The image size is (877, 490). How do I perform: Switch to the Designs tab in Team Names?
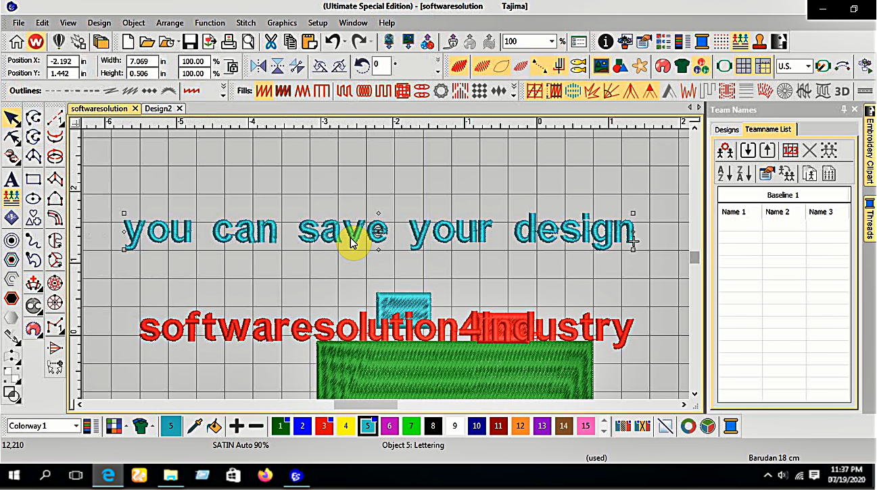[726, 130]
